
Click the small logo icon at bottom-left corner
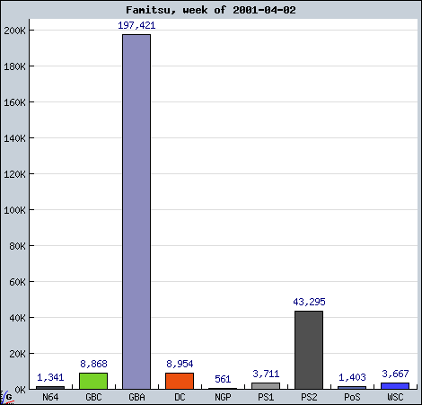(6, 397)
